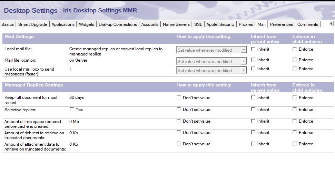Open the SSL tab

[198, 24]
